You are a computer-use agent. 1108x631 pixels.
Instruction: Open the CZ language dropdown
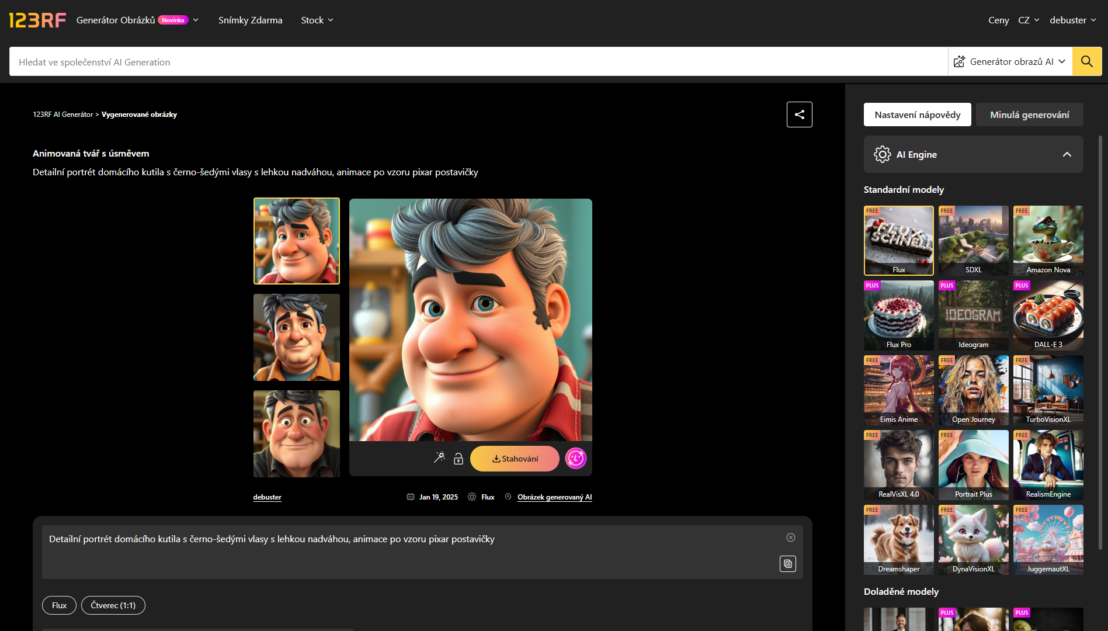pyautogui.click(x=1029, y=20)
